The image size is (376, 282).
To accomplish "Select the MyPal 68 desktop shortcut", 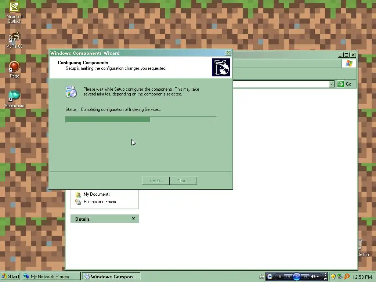I will click(x=14, y=40).
